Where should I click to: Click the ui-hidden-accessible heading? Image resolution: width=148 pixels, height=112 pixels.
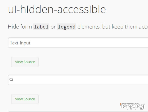pyautogui.click(x=57, y=9)
